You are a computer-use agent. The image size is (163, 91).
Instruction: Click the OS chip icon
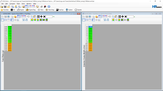pyautogui.click(x=12, y=10)
